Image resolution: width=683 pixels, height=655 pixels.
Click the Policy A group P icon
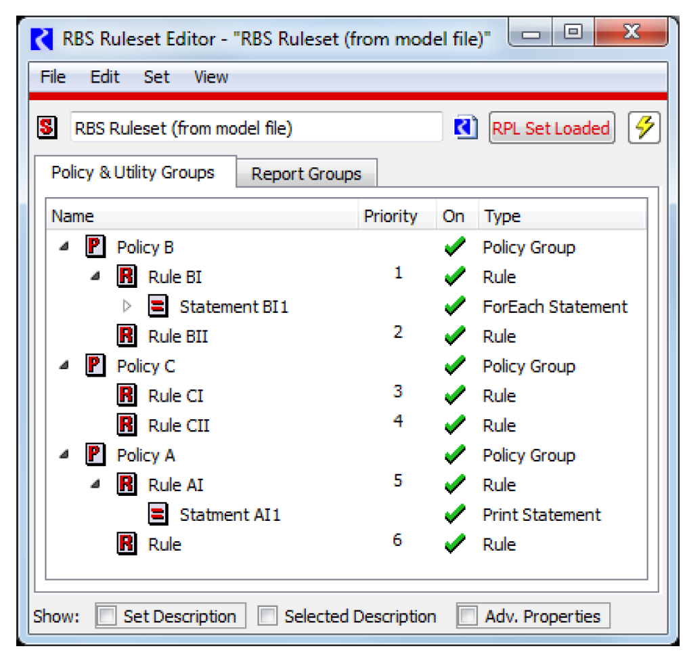[x=95, y=455]
